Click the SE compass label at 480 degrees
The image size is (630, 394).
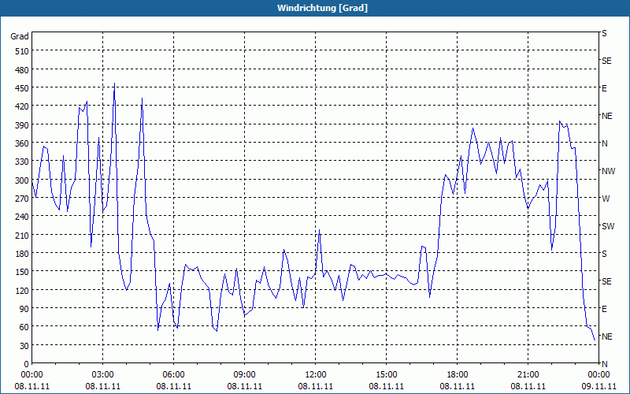606,61
